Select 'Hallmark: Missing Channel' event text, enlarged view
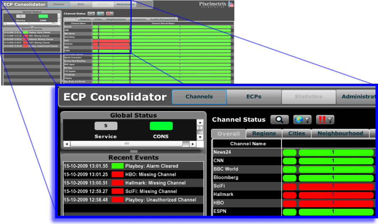378x224 pixels. [x=155, y=183]
